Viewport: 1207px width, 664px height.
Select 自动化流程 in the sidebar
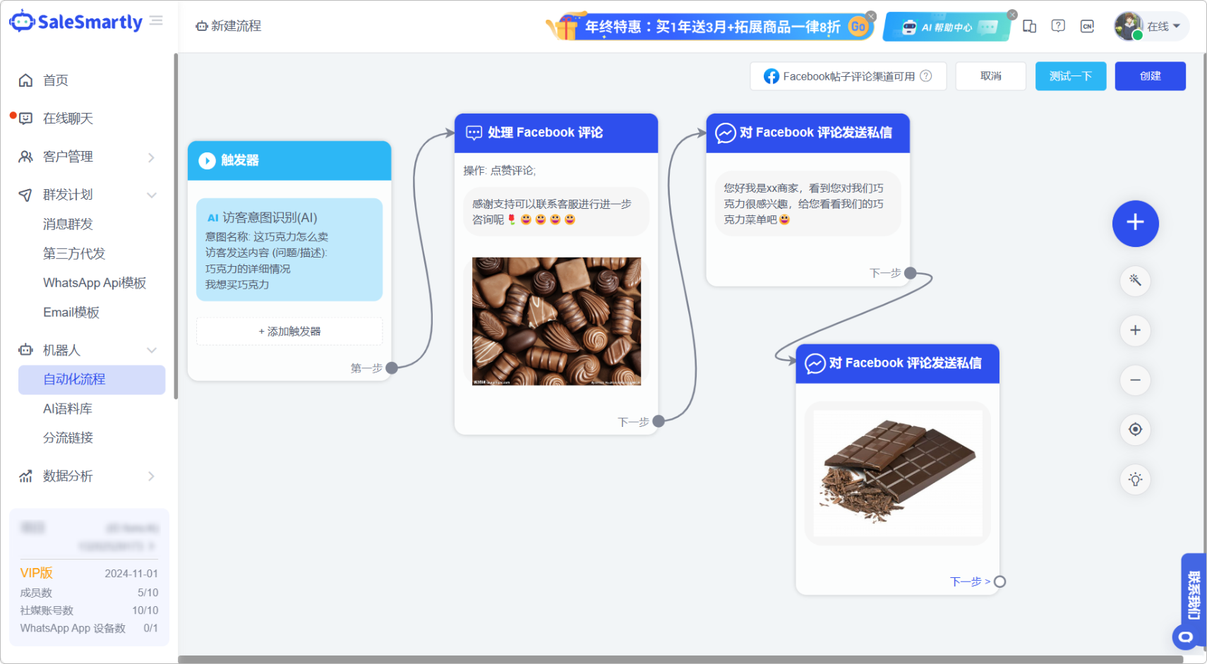coord(92,380)
